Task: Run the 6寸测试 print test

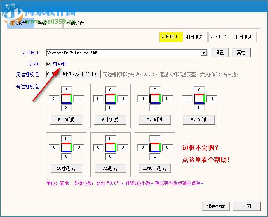Action: (x=111, y=120)
